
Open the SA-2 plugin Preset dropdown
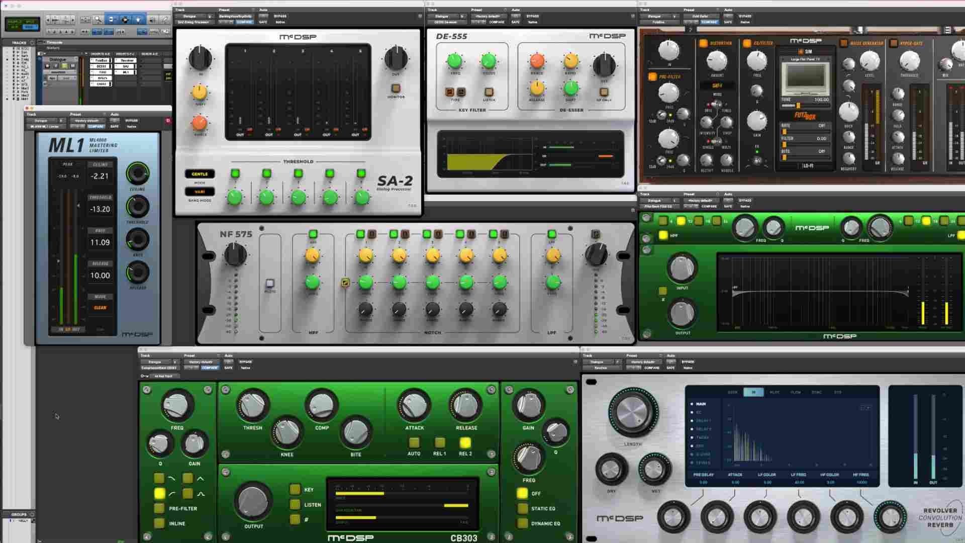(235, 16)
